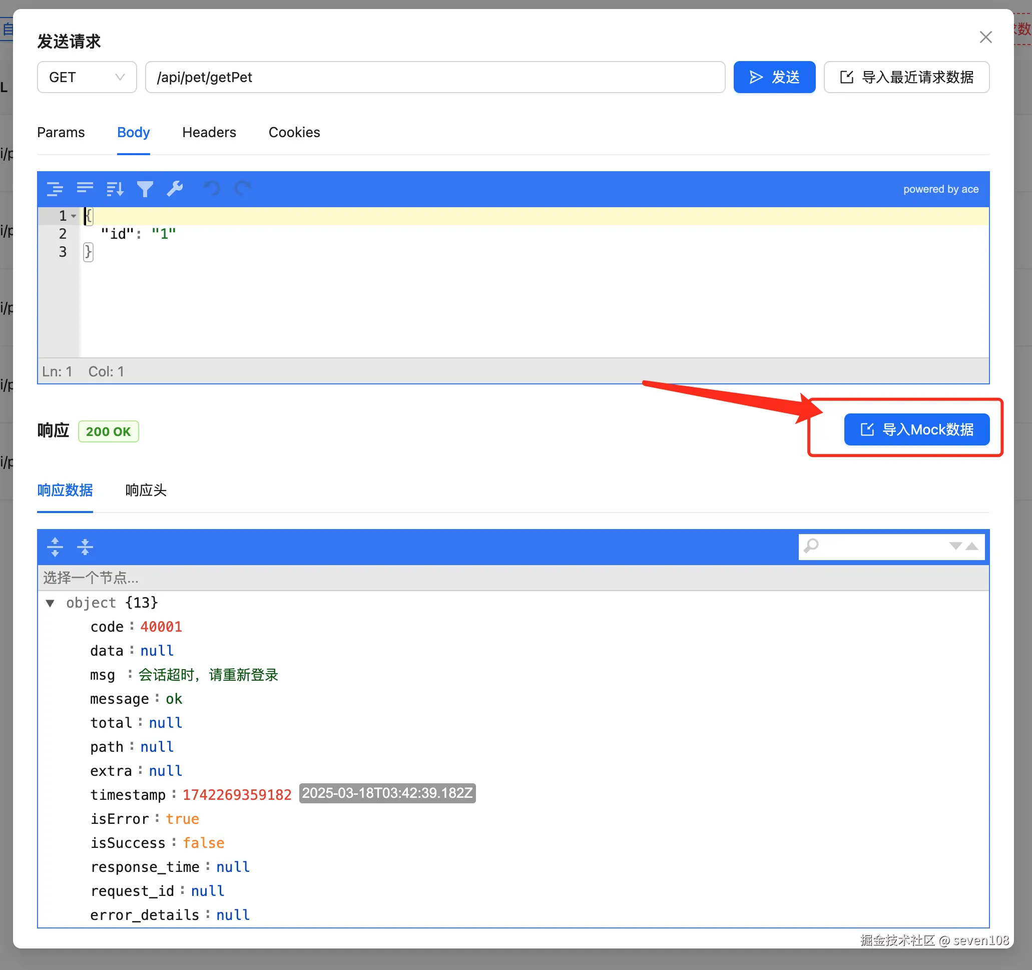This screenshot has width=1032, height=970.
Task: Collapse the root object {13} node
Action: [x=51, y=603]
